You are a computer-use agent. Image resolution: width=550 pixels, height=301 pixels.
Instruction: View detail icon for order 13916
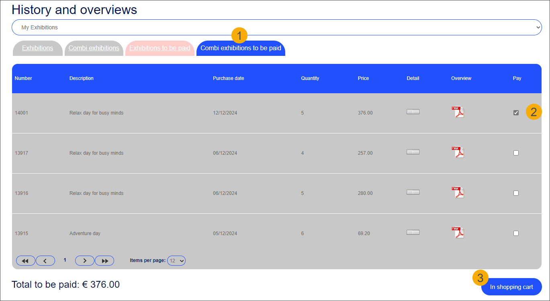413,192
